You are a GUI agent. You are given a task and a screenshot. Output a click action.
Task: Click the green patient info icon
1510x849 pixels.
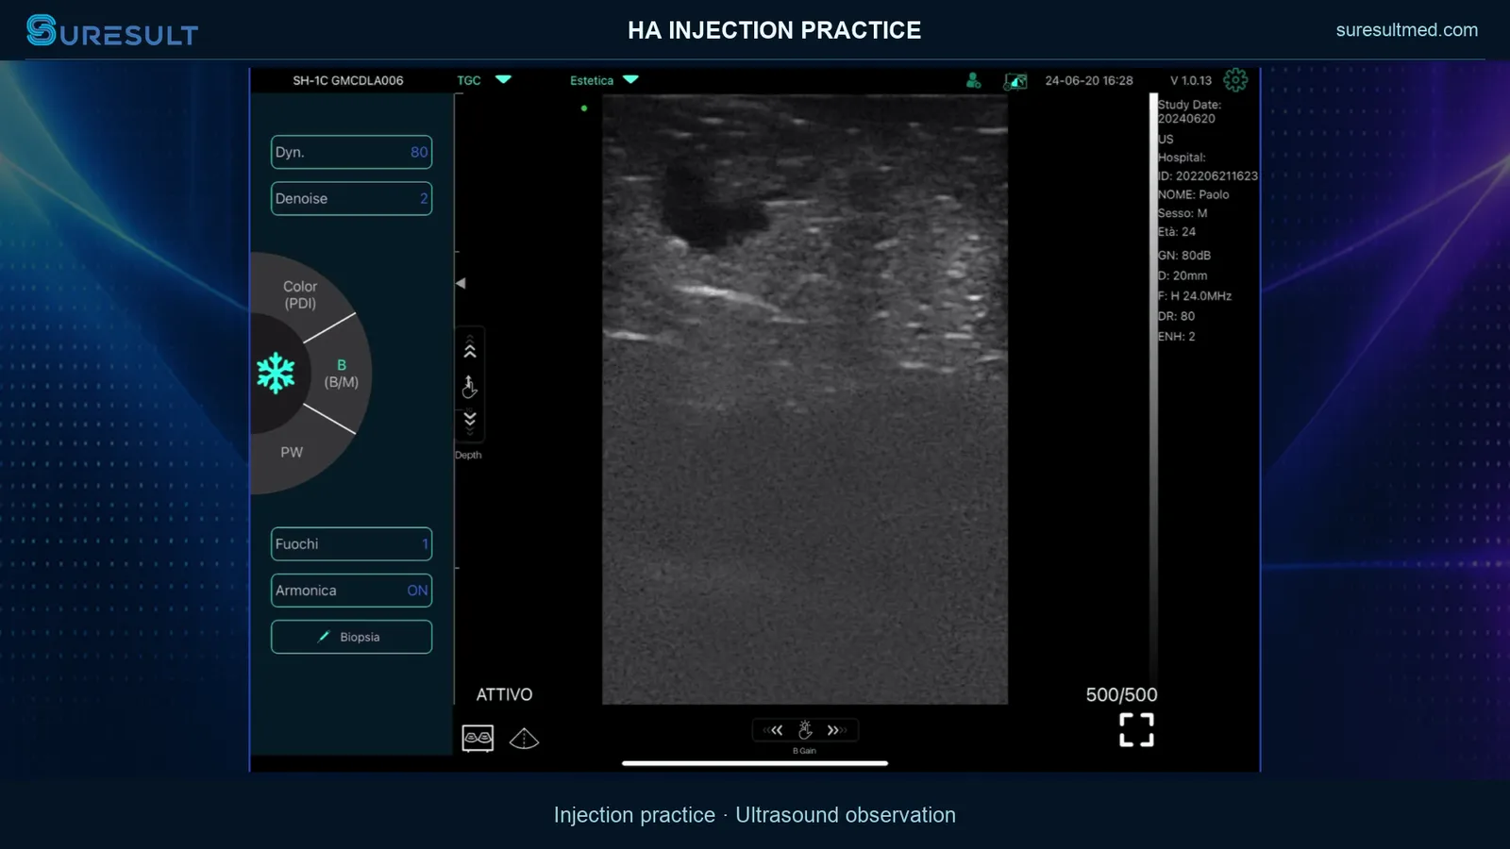[x=973, y=81]
